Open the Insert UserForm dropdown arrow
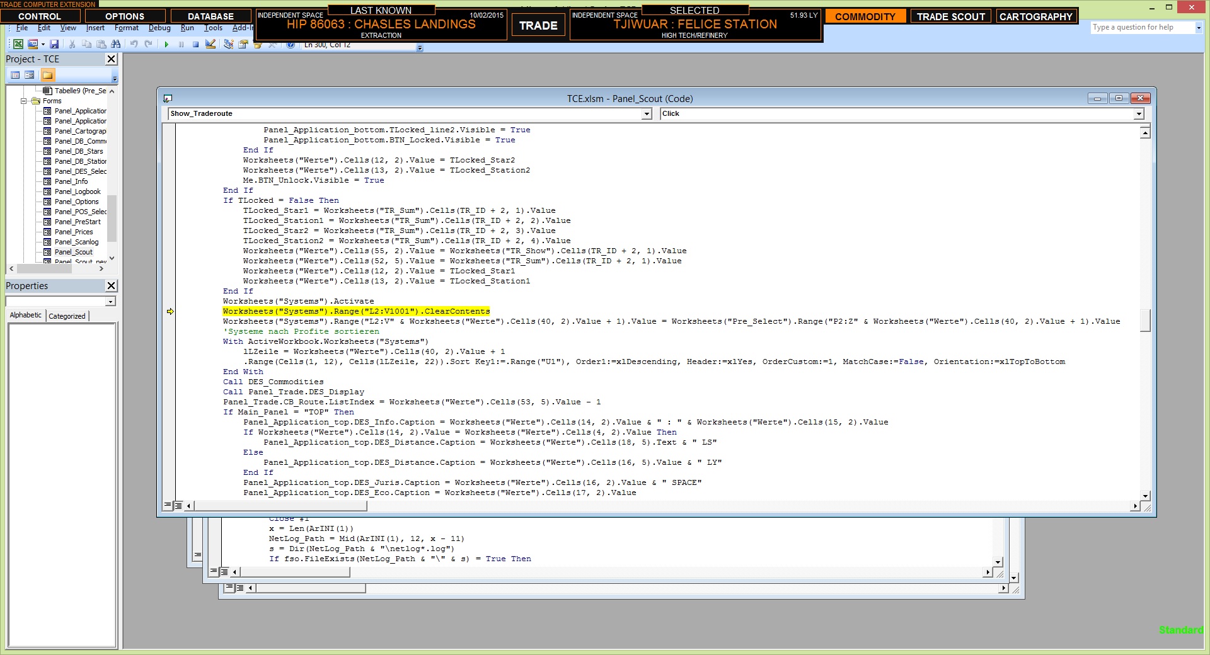The height and width of the screenshot is (655, 1210). 43,44
